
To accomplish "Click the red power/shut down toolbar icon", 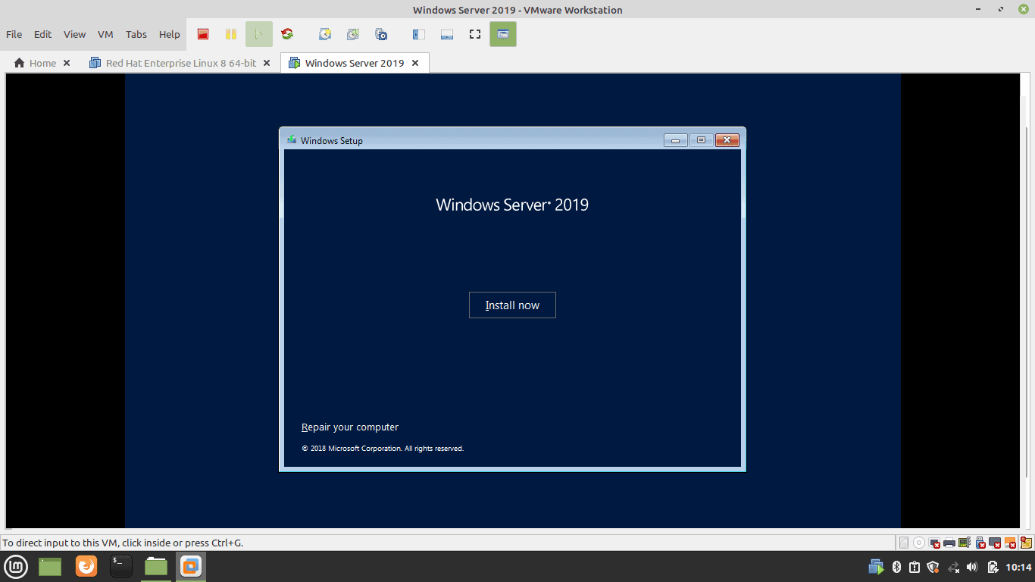I will click(x=203, y=34).
